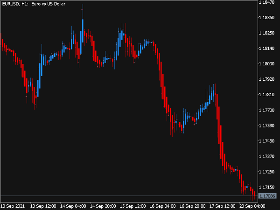The width and height of the screenshot is (280, 210).
Task: Click the 20 Sep 04:00 time label
Action: (252, 206)
